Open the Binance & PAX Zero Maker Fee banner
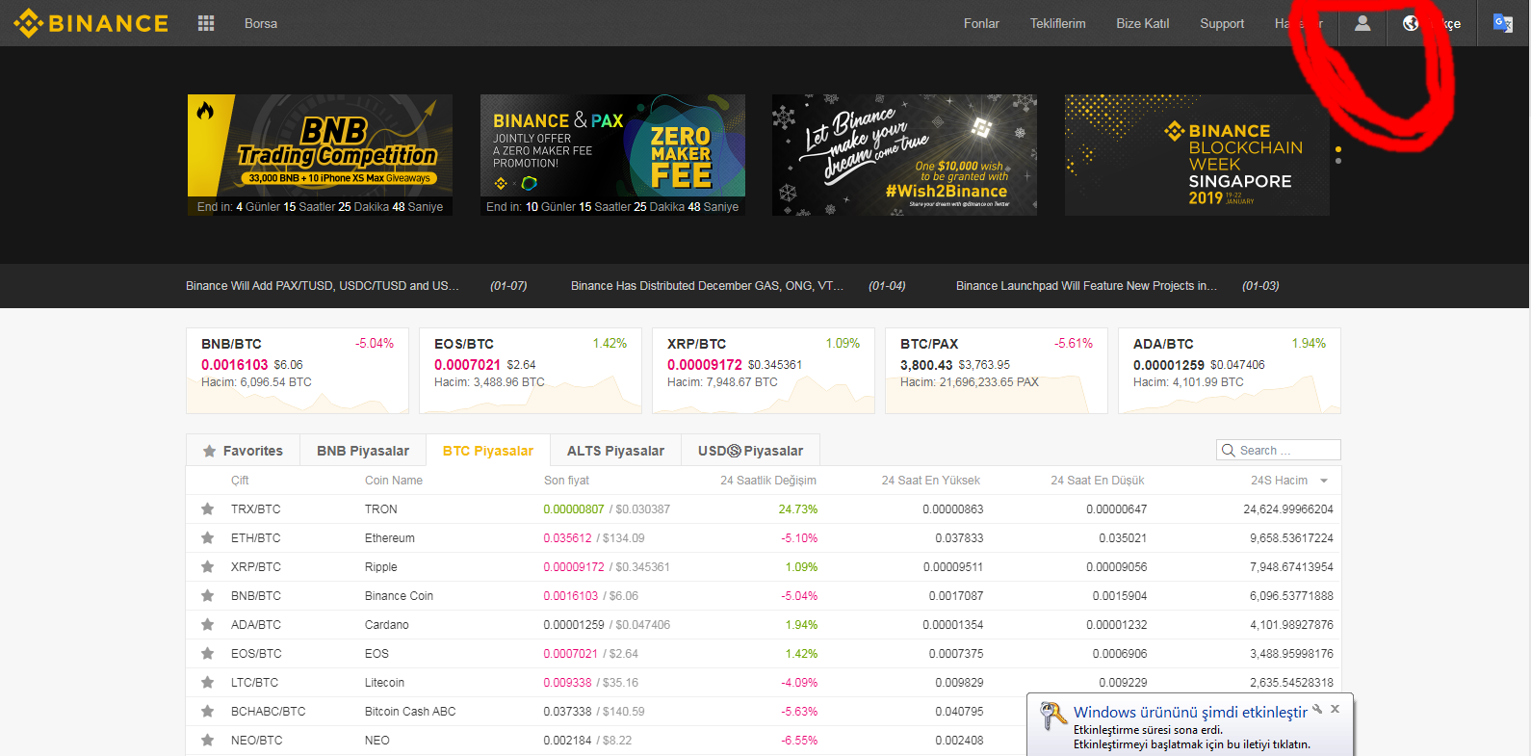1531x756 pixels. (x=612, y=155)
